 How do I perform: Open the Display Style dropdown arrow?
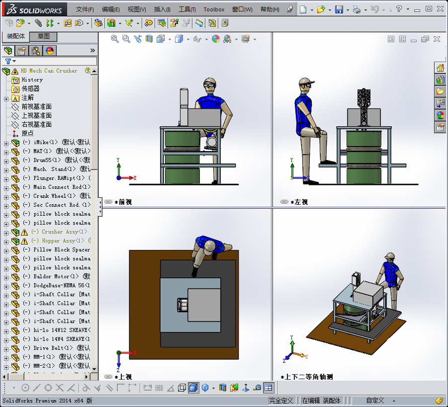188,39
